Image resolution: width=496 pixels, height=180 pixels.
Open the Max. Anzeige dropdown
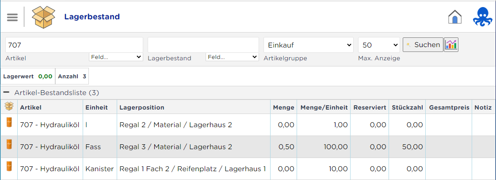point(379,45)
